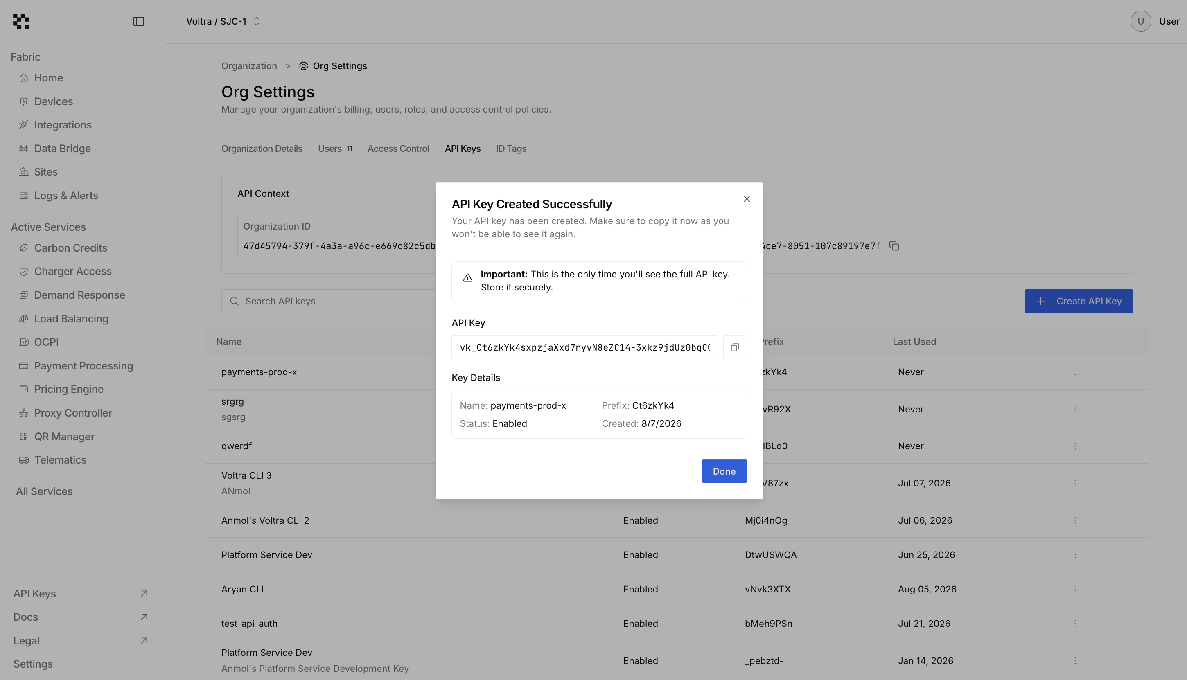Click the Prefix Ct6zkYk4 value in Key Details
The width and height of the screenshot is (1187, 680).
pyautogui.click(x=652, y=405)
